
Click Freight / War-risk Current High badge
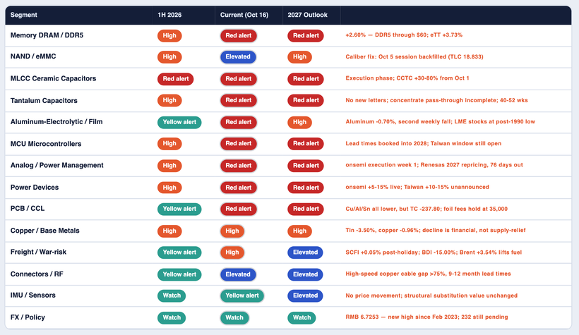(x=232, y=252)
